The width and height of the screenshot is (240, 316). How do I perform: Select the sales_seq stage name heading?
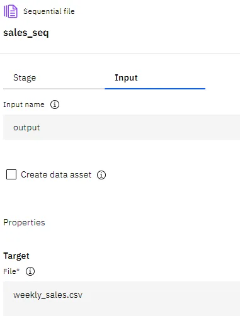26,33
